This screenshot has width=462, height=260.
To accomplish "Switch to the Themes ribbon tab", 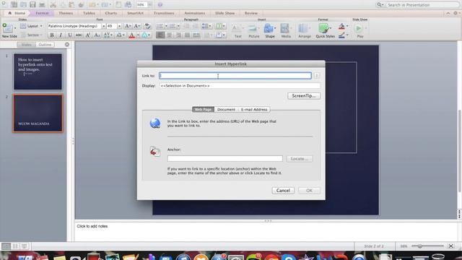I will pos(66,13).
